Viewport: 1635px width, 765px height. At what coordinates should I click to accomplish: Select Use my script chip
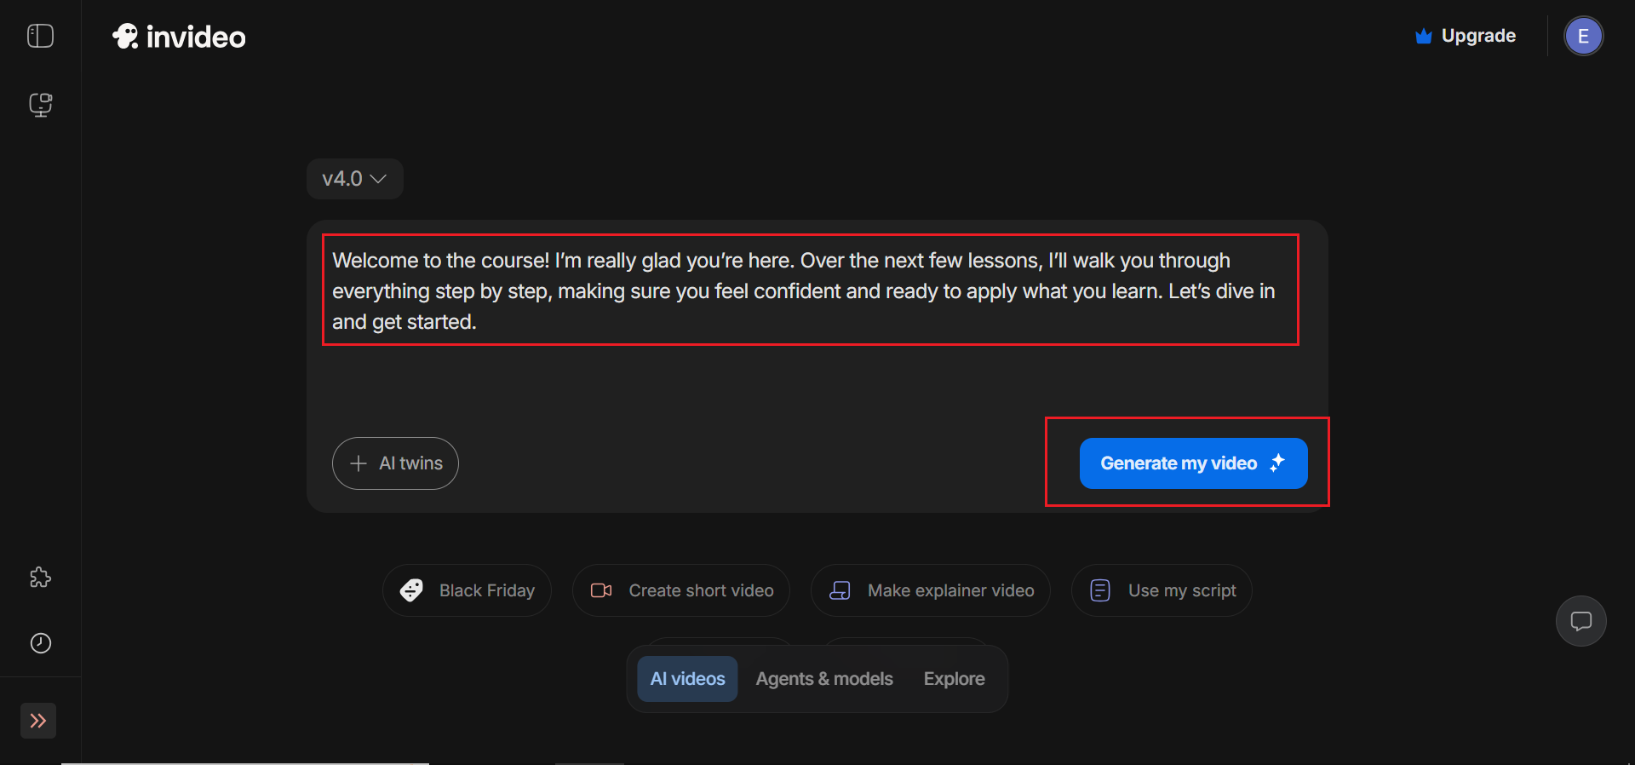point(1162,590)
